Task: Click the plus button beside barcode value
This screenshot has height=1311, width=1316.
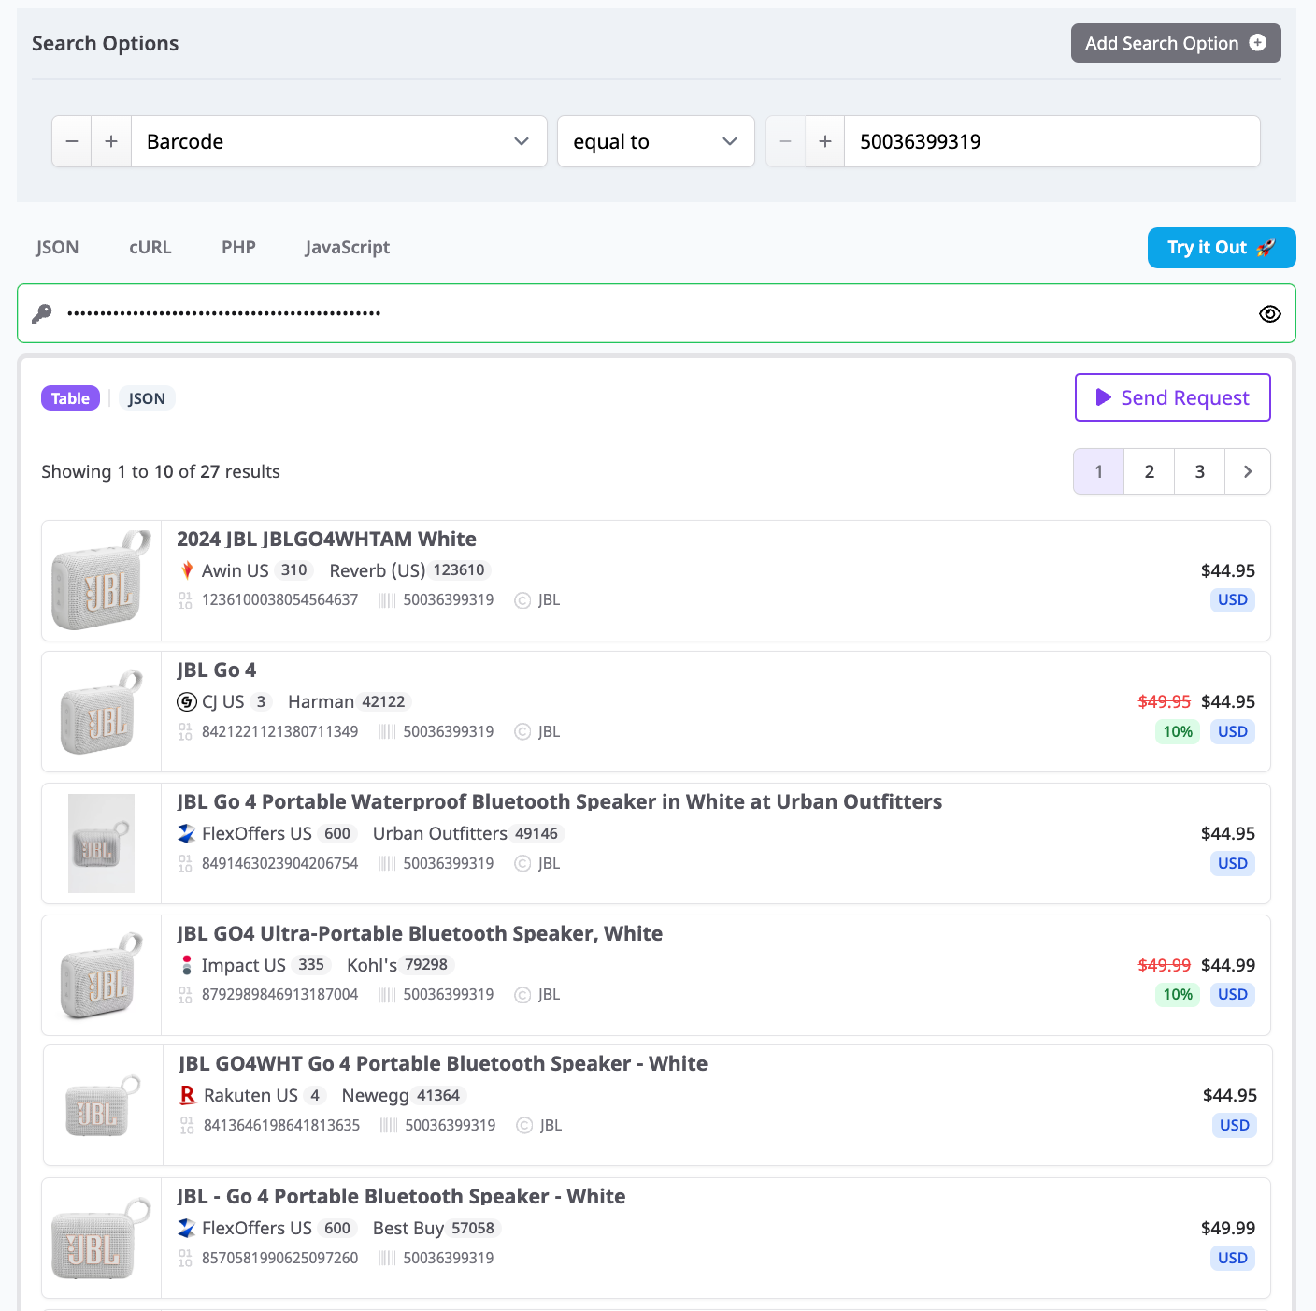Action: pos(825,141)
